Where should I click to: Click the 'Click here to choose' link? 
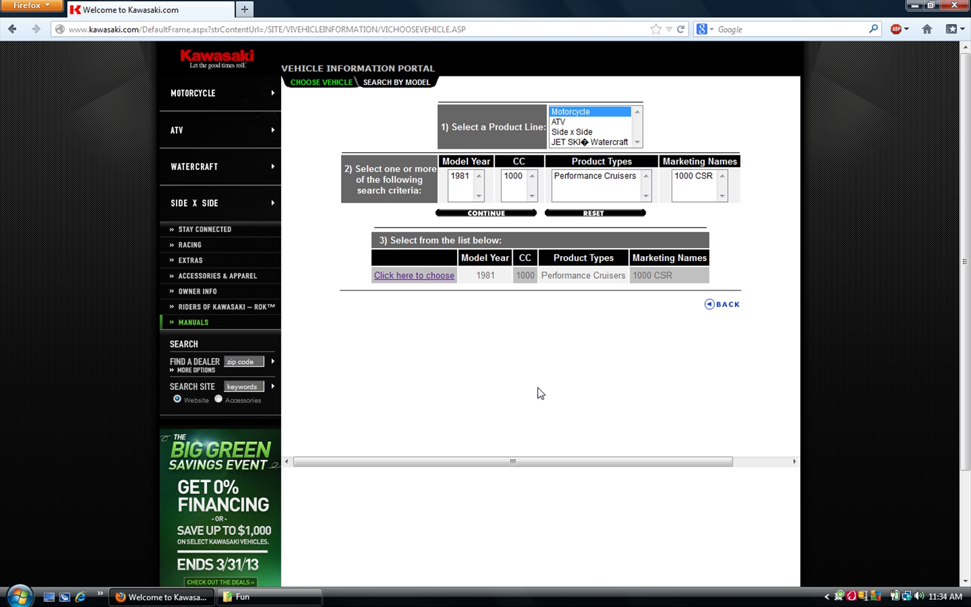(414, 276)
